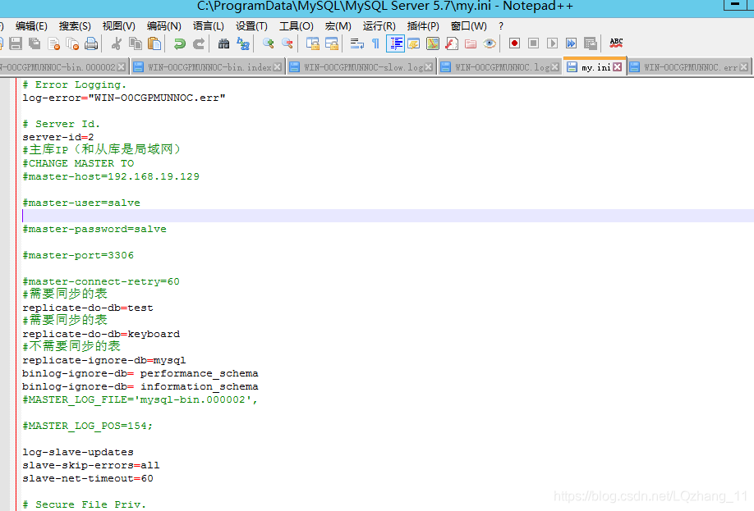
Task: Click the Print toolbar icon
Action: [x=91, y=43]
